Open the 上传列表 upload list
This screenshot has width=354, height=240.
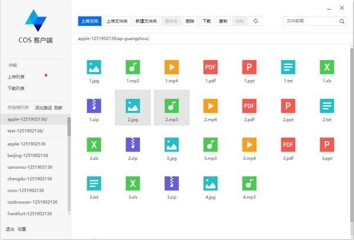pyautogui.click(x=17, y=77)
